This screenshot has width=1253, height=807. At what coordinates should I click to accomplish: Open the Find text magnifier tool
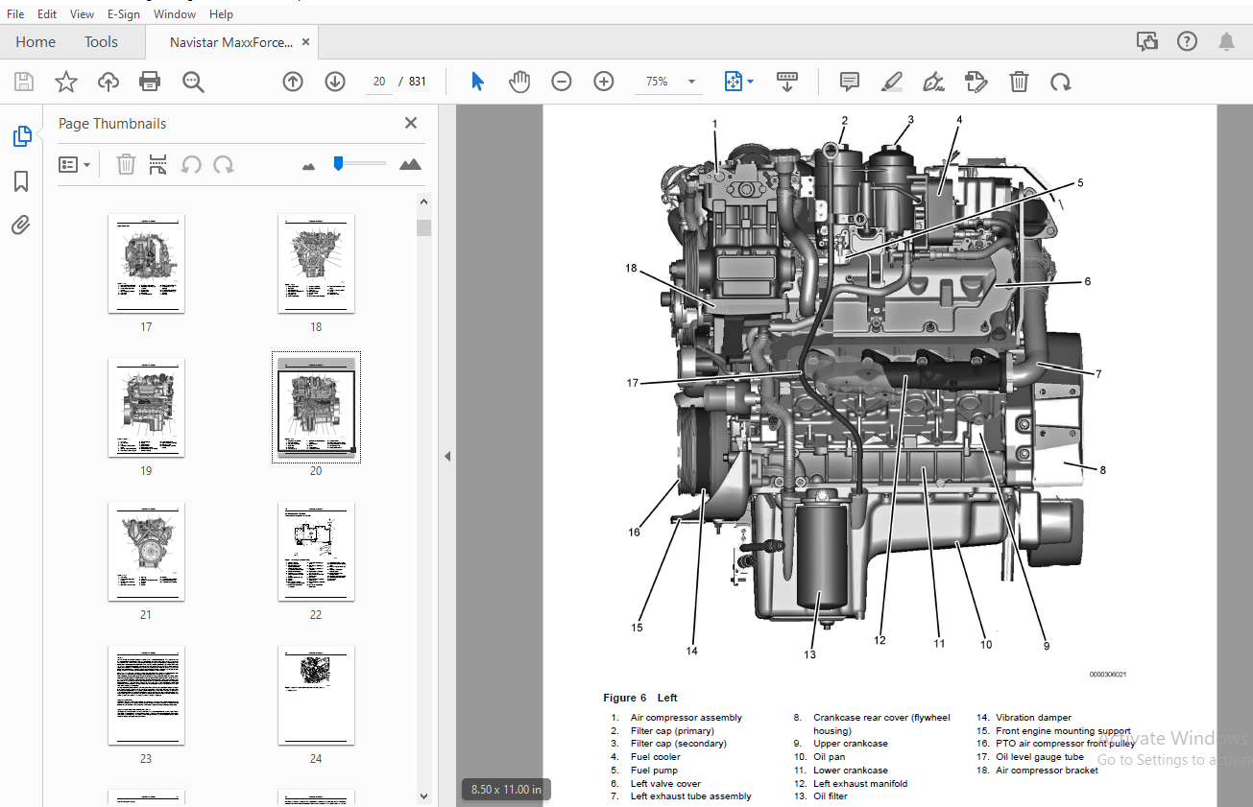(x=193, y=82)
